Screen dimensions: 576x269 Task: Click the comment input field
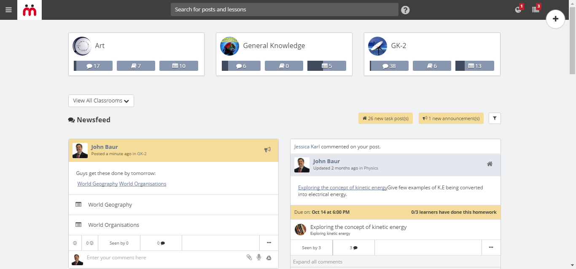pos(164,258)
